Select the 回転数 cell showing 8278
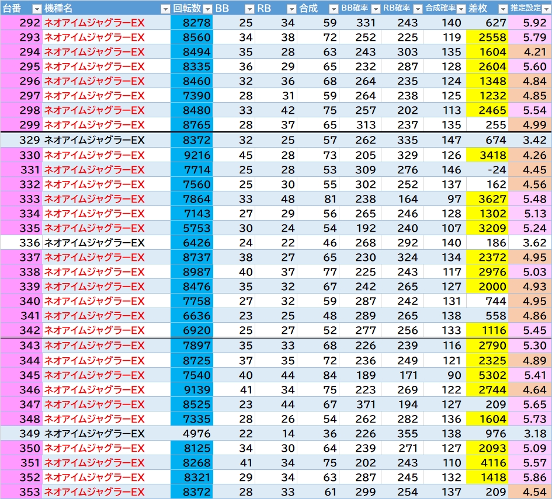Image resolution: width=552 pixels, height=499 pixels. [x=192, y=23]
